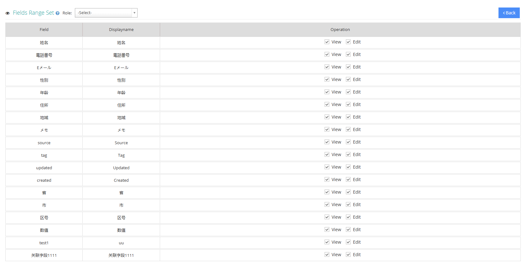
Task: Toggle Edit checkbox for 省 row
Action: [348, 192]
